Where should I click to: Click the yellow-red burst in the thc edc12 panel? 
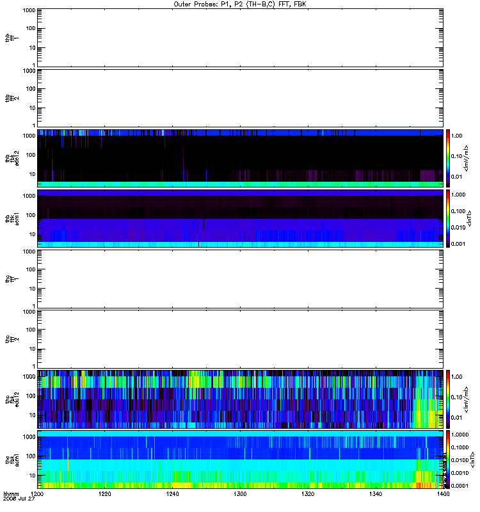pos(426,413)
